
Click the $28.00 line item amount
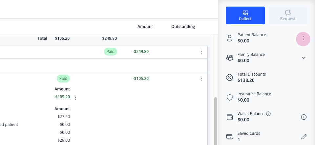pos(64,140)
